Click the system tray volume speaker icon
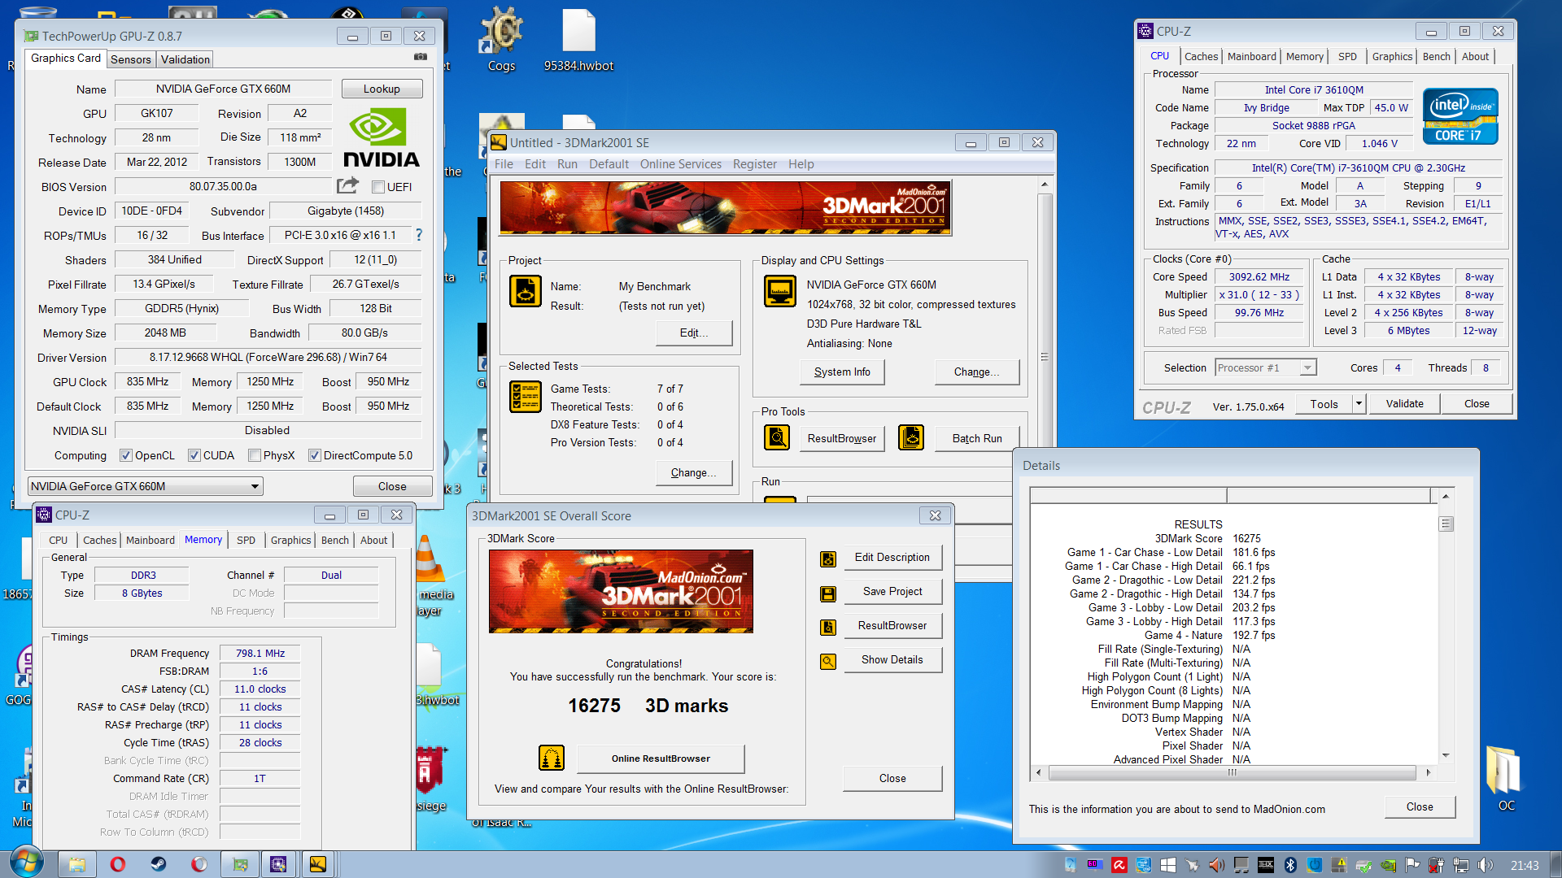 pos(1486,865)
